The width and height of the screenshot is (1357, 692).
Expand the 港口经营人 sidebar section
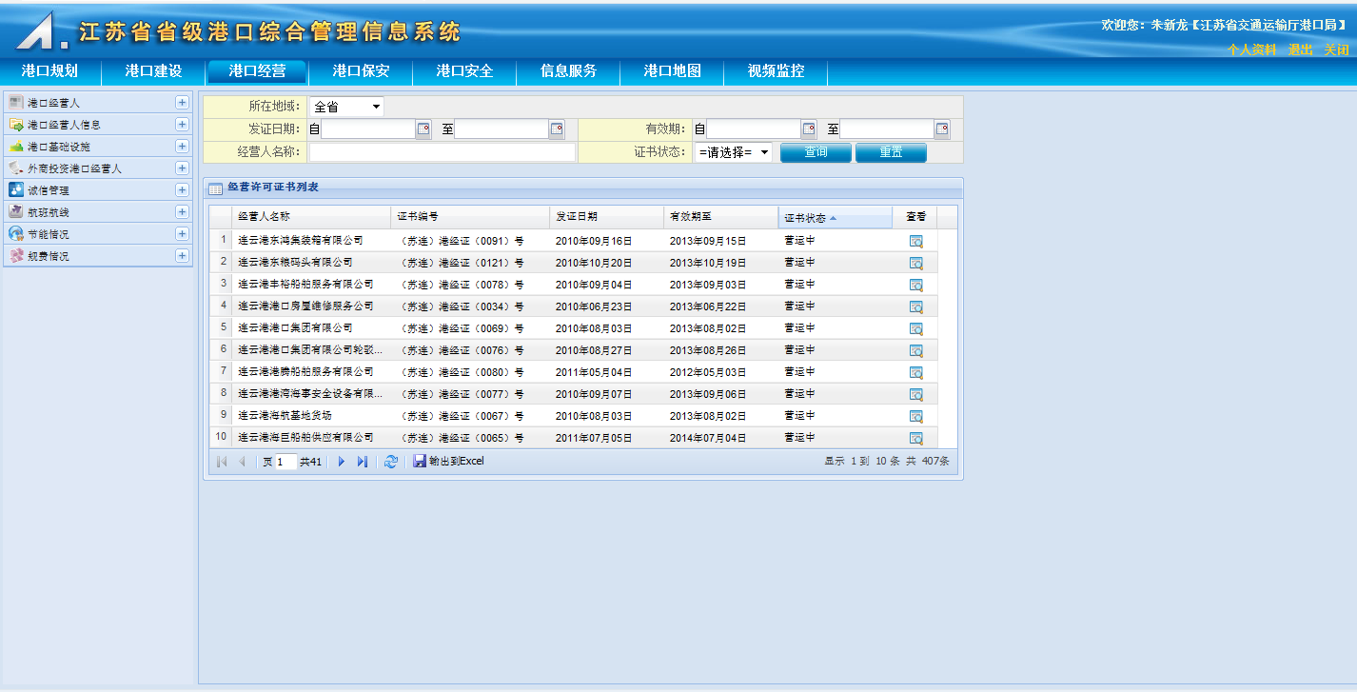pos(182,102)
